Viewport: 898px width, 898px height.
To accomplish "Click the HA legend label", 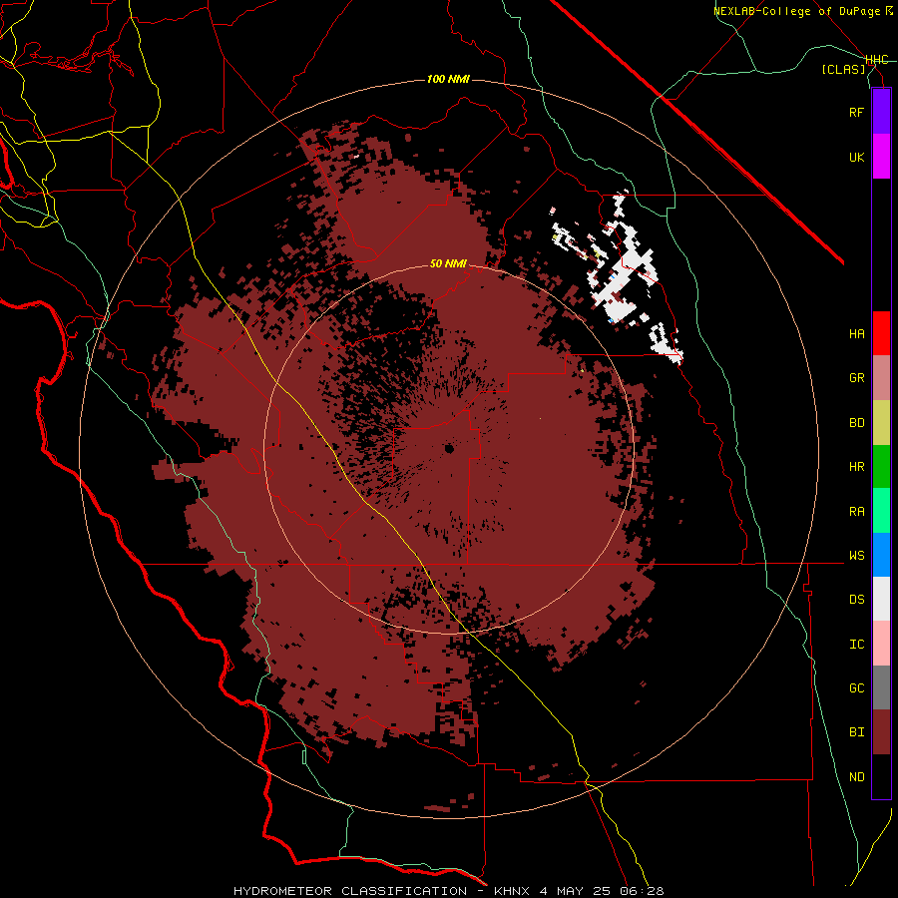I will point(856,334).
